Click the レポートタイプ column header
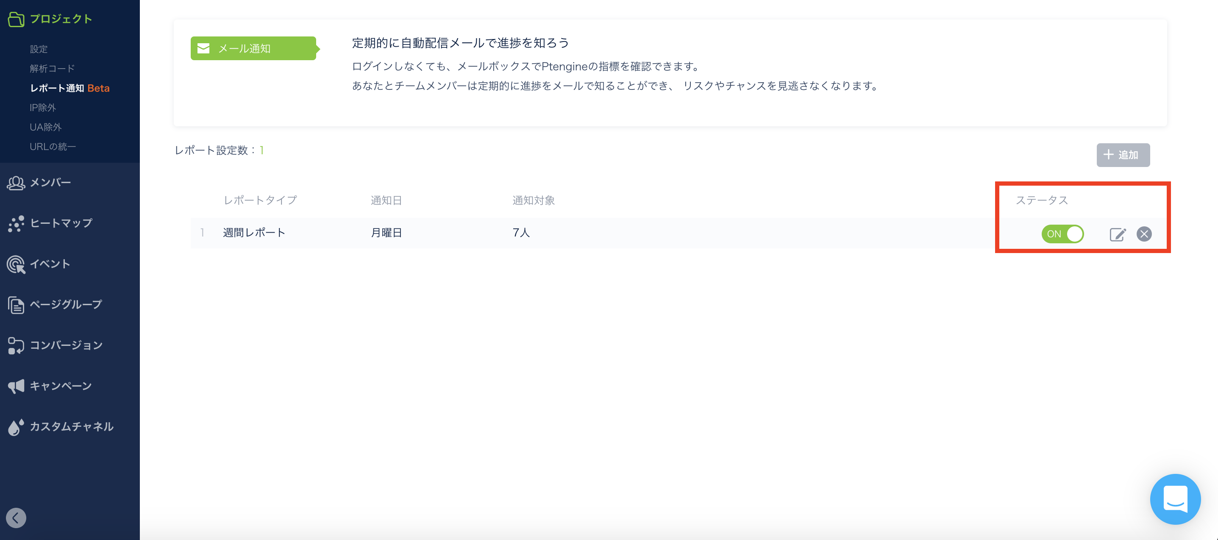The image size is (1218, 540). point(260,200)
